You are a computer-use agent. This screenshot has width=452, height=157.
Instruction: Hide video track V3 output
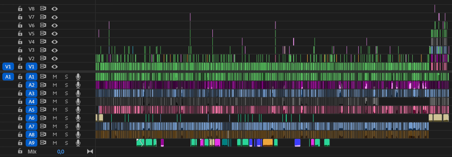54,50
